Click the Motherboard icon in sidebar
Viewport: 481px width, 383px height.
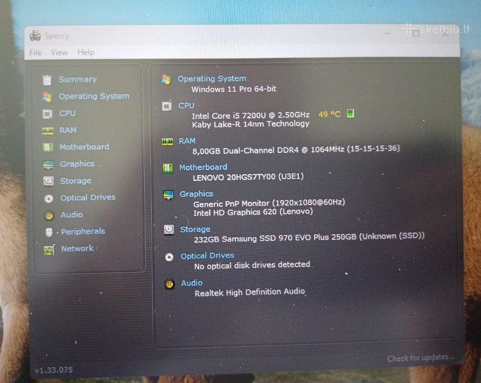tap(48, 148)
